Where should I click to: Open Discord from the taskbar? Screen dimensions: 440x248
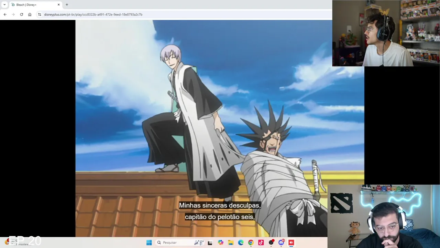click(x=281, y=242)
